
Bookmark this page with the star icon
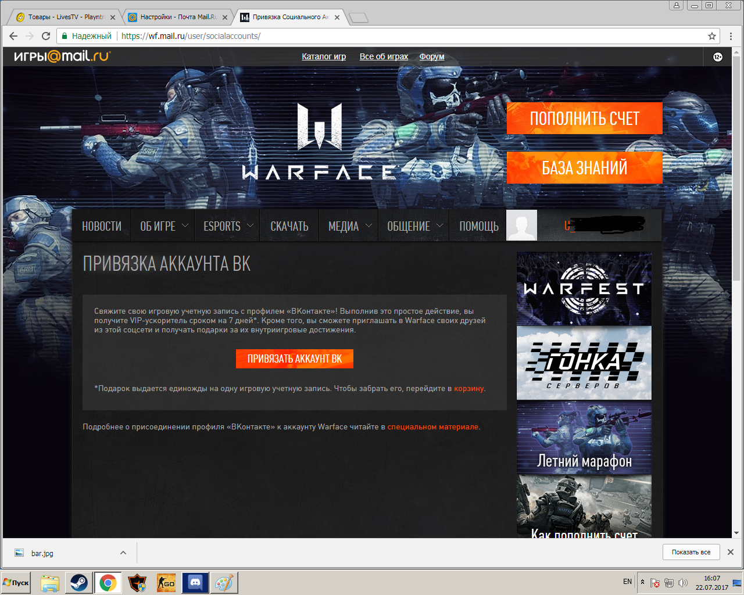(x=712, y=36)
